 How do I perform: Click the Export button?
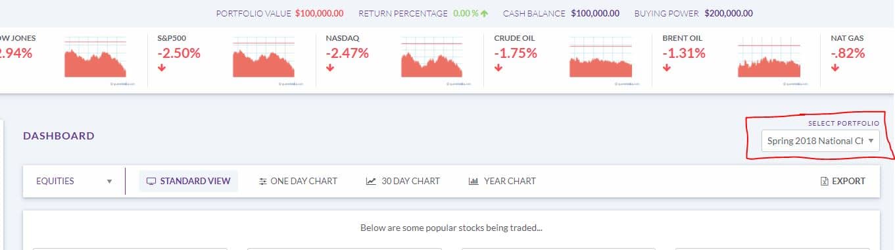pos(843,181)
